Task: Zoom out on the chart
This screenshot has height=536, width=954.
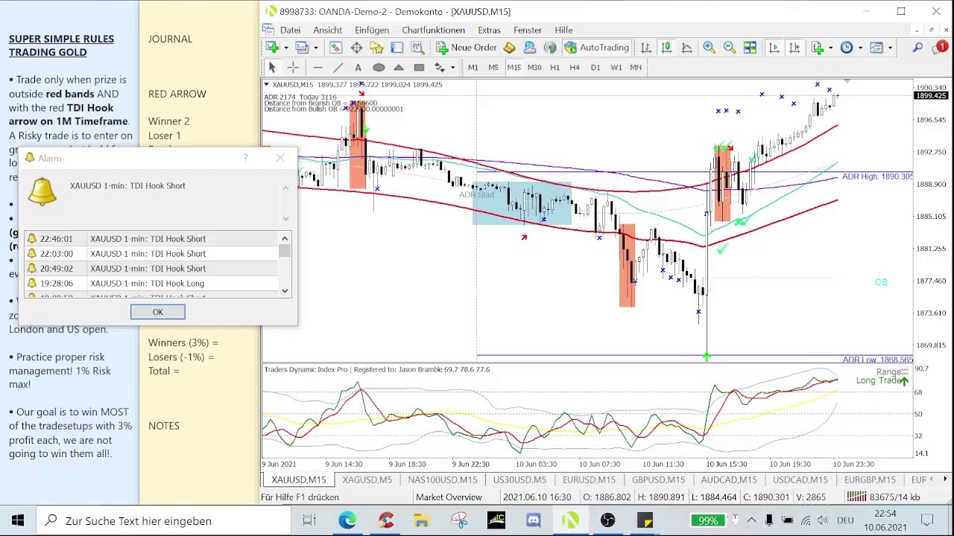Action: click(729, 48)
